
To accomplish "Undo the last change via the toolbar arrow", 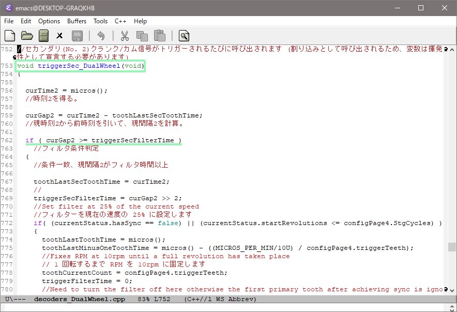I will [101, 36].
